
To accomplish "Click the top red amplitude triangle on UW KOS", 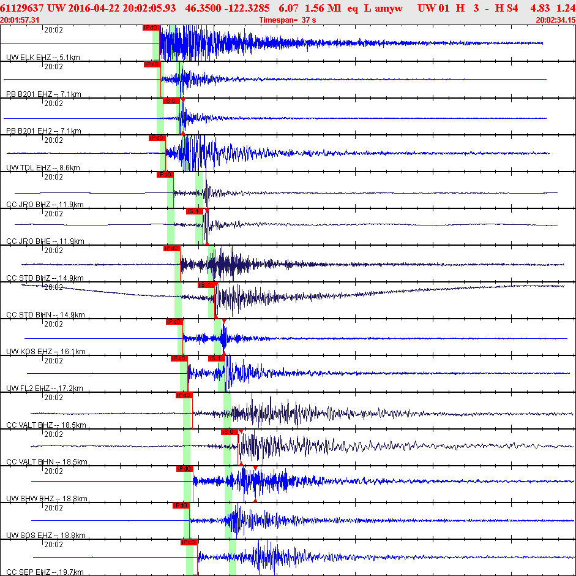I will pos(224,321).
